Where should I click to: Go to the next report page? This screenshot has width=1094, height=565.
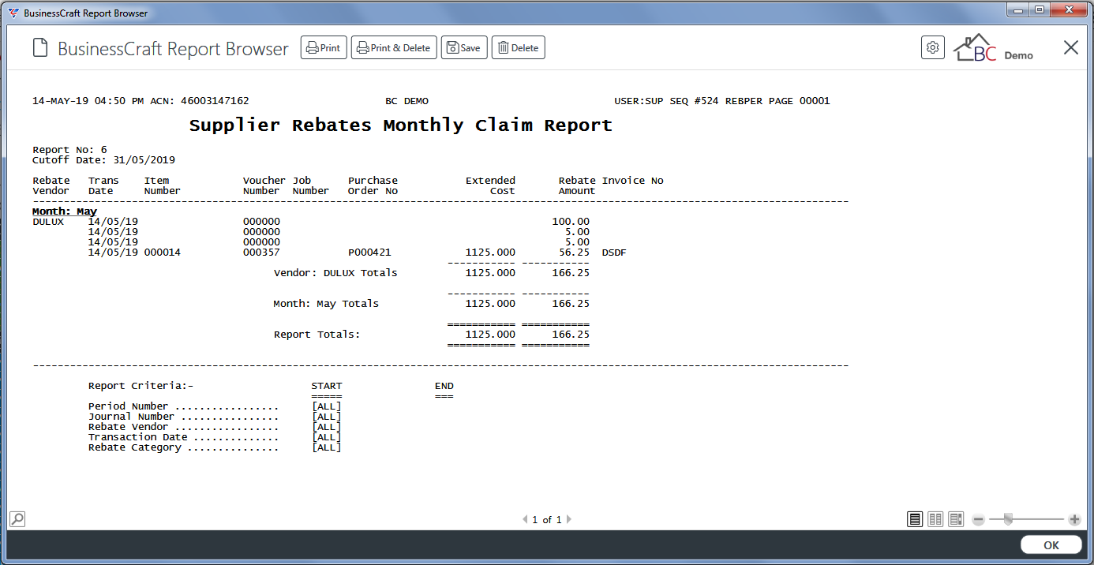[569, 519]
